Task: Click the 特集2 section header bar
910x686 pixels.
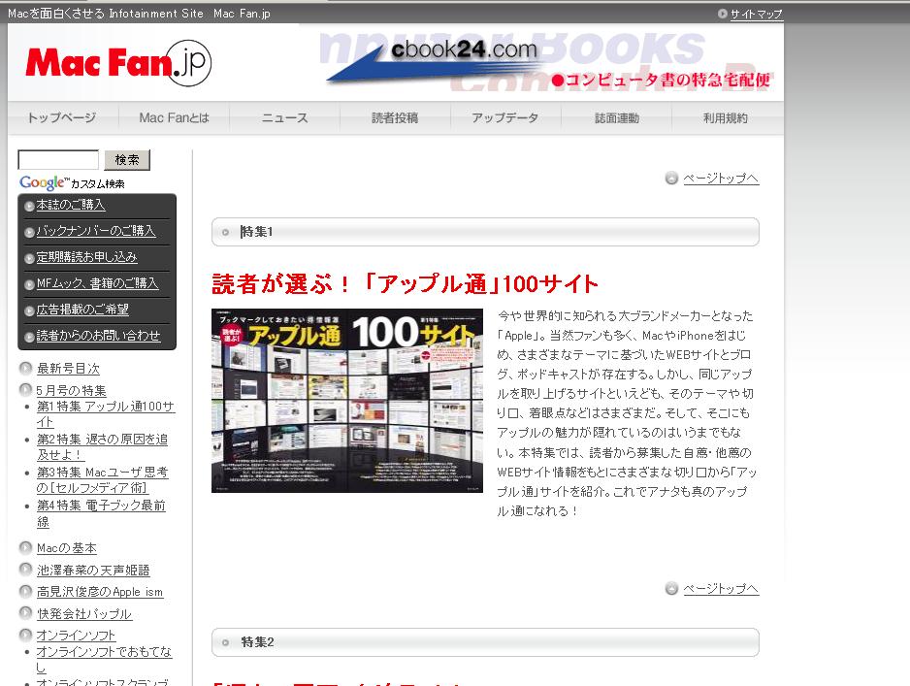Action: (485, 642)
